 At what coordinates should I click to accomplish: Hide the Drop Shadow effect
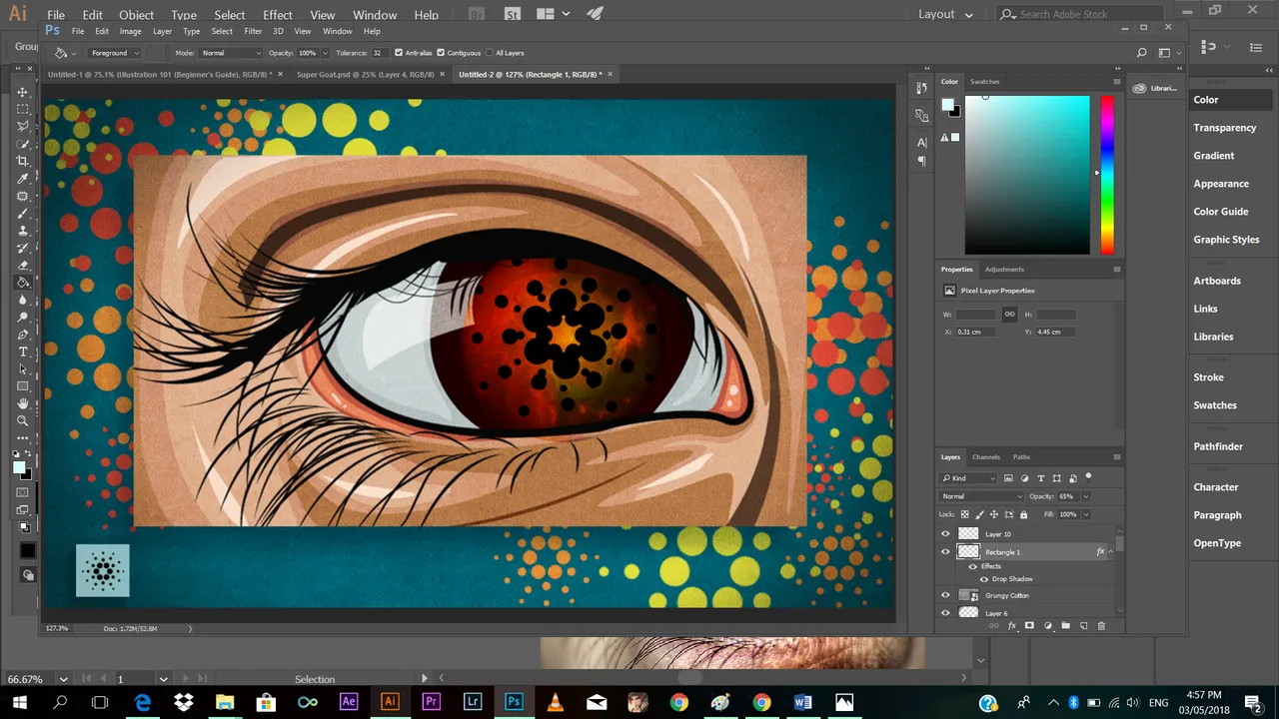[x=984, y=579]
